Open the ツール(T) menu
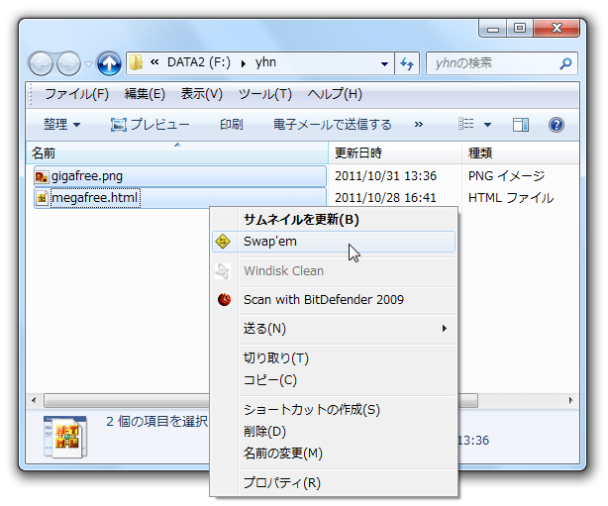 [264, 94]
